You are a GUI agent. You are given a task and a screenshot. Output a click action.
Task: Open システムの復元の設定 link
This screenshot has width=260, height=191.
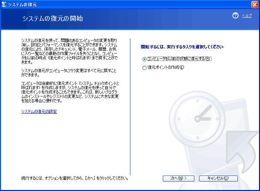point(39,112)
